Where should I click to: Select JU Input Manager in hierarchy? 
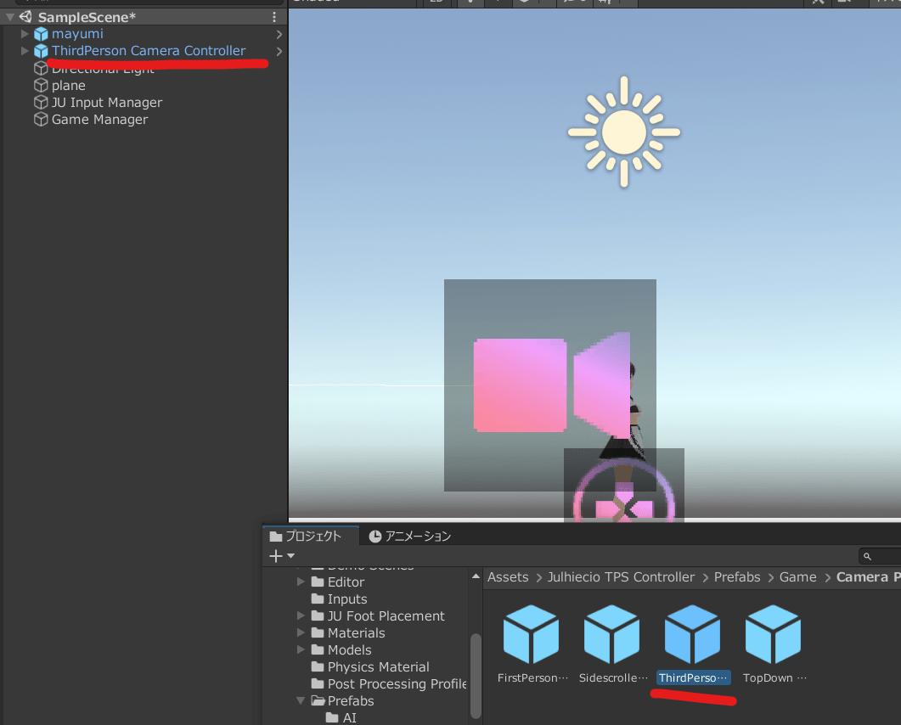[107, 103]
